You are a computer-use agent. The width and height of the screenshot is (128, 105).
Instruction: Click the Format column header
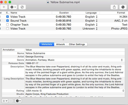(x=121, y=13)
